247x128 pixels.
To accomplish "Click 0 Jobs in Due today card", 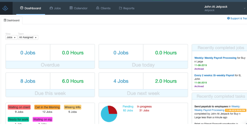I will (121, 53).
